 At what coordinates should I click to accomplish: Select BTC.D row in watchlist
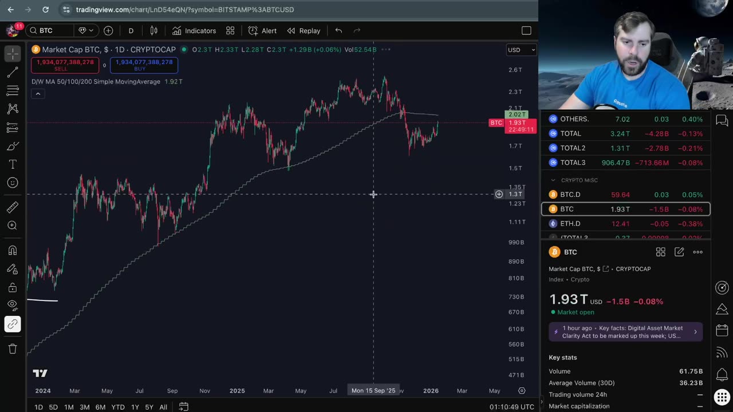625,195
